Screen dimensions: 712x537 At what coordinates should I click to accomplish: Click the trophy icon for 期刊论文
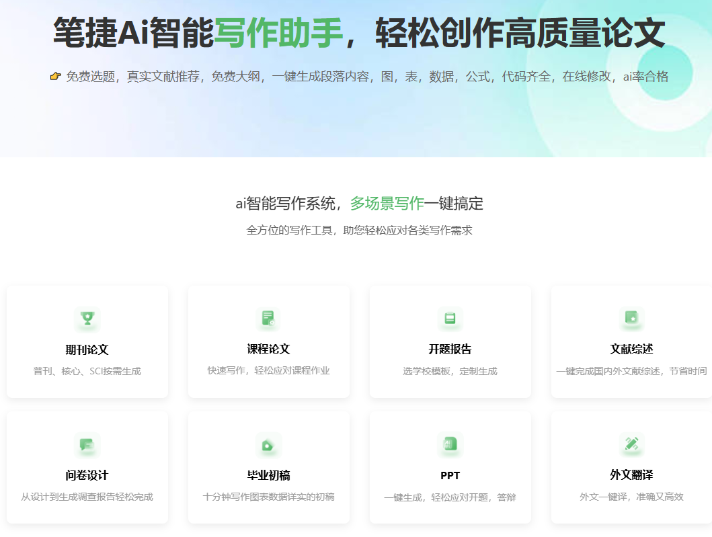coord(87,319)
